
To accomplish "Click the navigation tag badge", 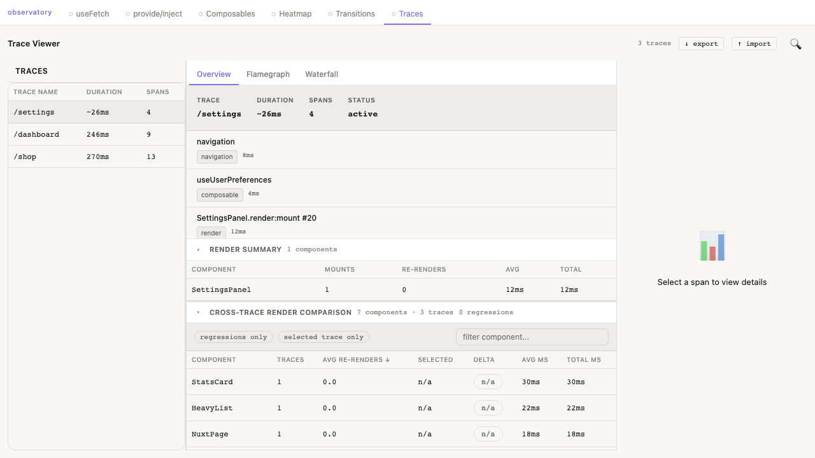I will pos(217,156).
